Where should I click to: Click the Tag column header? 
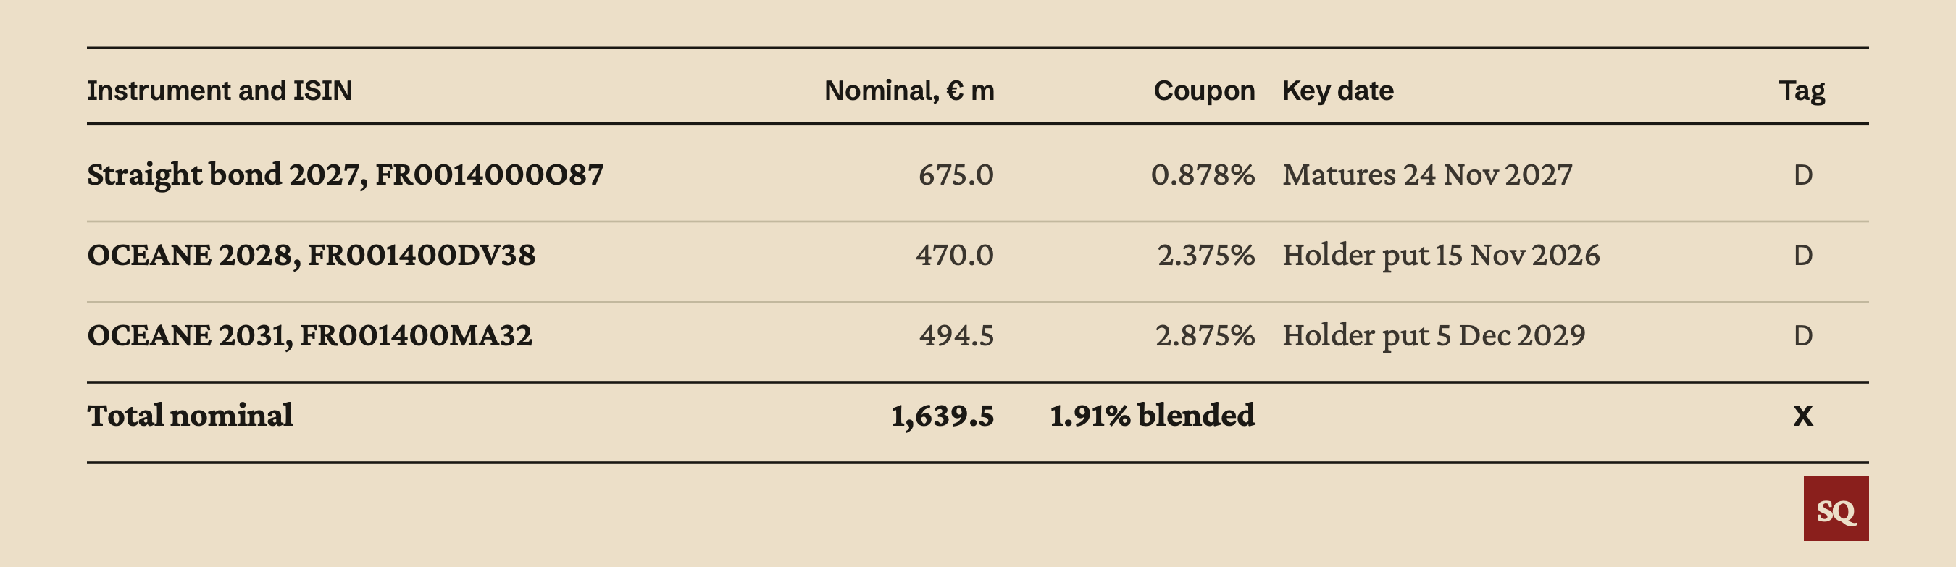tap(1802, 91)
